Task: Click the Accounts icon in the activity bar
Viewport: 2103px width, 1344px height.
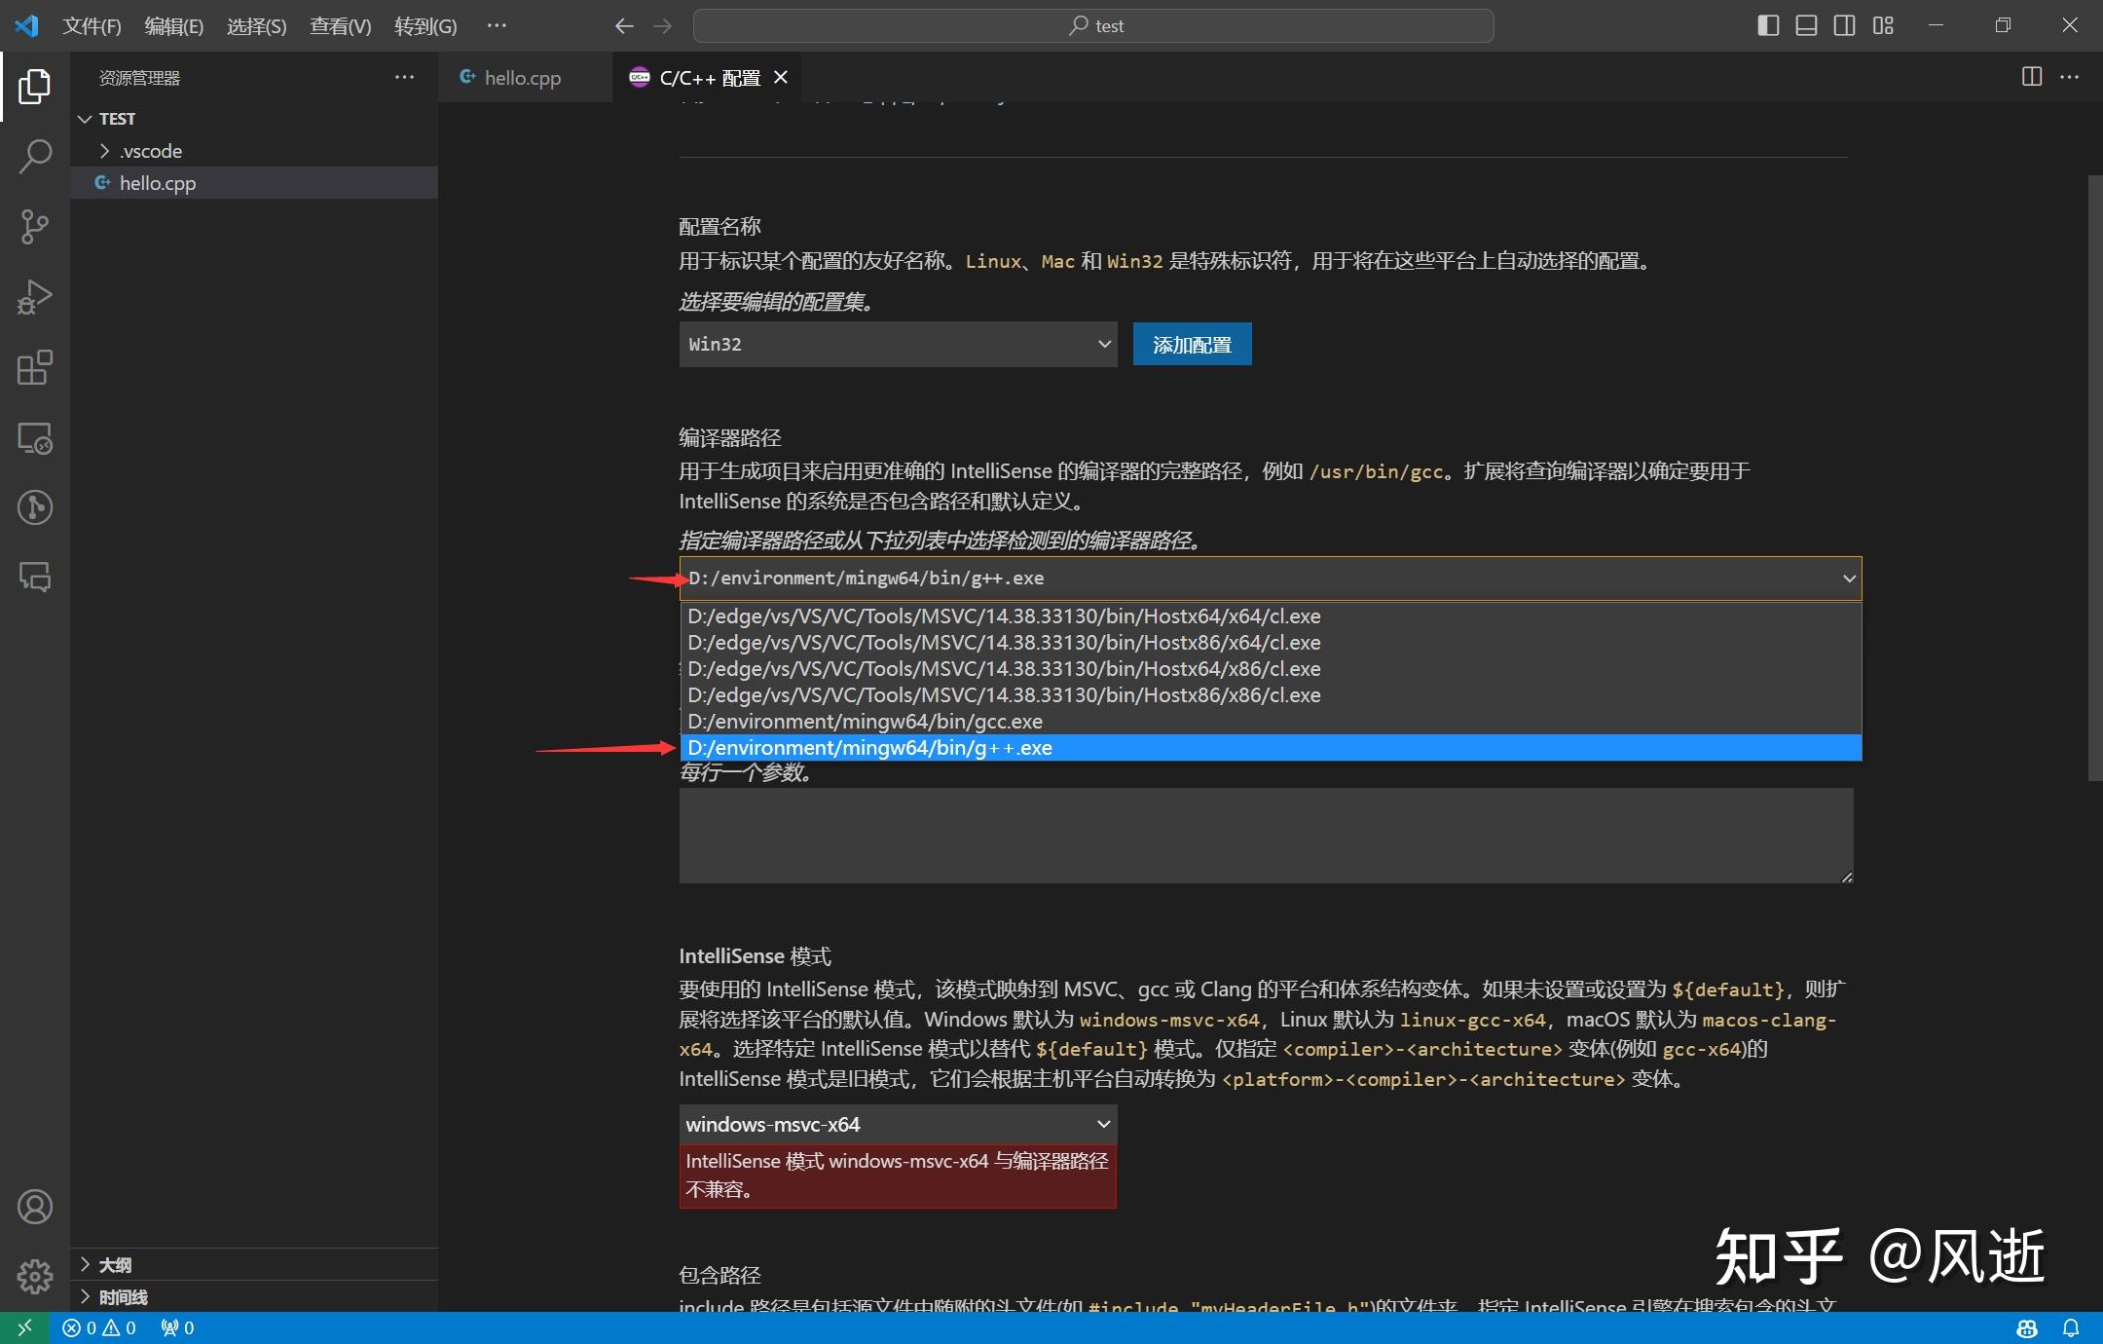Action: tap(35, 1207)
